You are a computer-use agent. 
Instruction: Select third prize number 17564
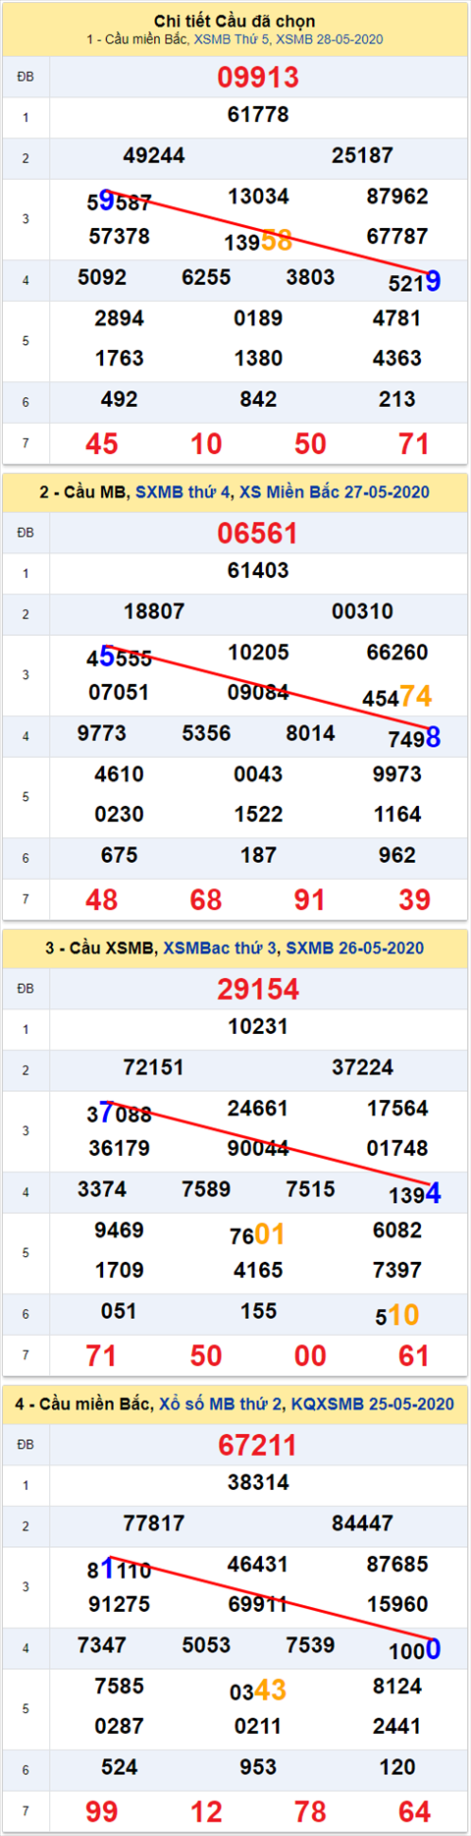click(397, 1109)
